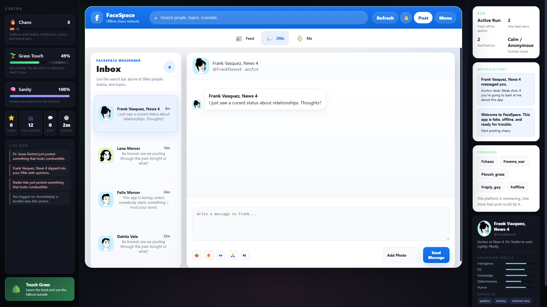Click live feed item You logged on

(40, 199)
